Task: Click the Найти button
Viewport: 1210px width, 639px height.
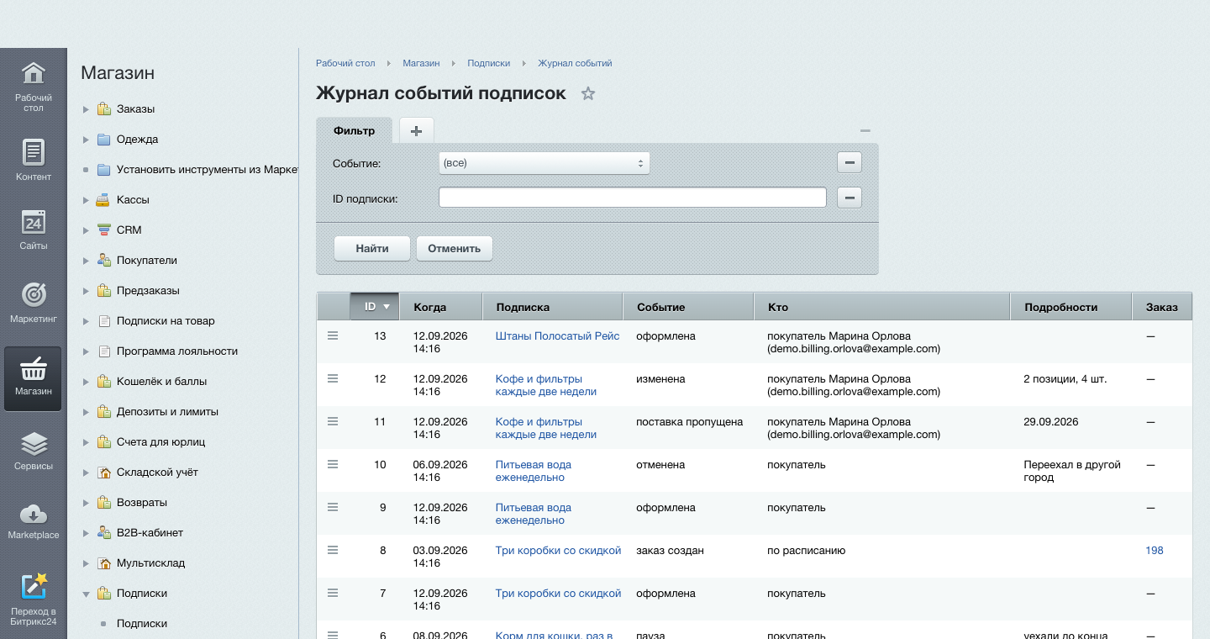Action: (372, 248)
